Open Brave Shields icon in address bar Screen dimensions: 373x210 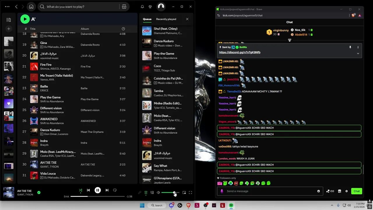pos(353,15)
